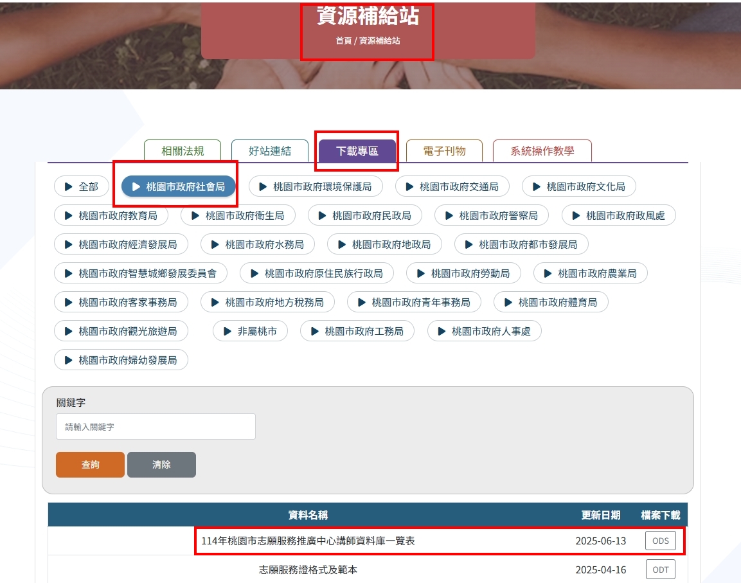The image size is (741, 583).
Task: Select the 非屬桃市 filter
Action: coord(250,331)
